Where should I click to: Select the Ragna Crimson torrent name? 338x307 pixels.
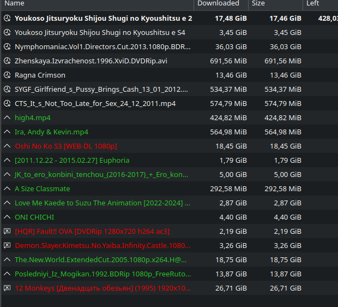[x=40, y=75]
